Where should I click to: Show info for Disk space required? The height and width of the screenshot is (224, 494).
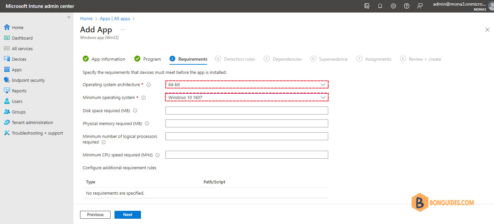point(135,111)
